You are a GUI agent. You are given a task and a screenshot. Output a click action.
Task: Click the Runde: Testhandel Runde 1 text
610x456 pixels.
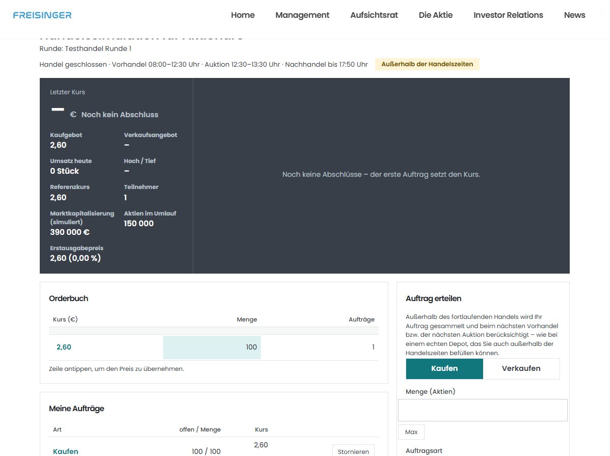point(85,48)
